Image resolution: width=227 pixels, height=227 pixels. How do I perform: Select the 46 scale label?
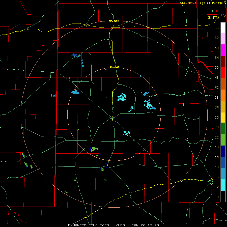[x=217, y=78]
